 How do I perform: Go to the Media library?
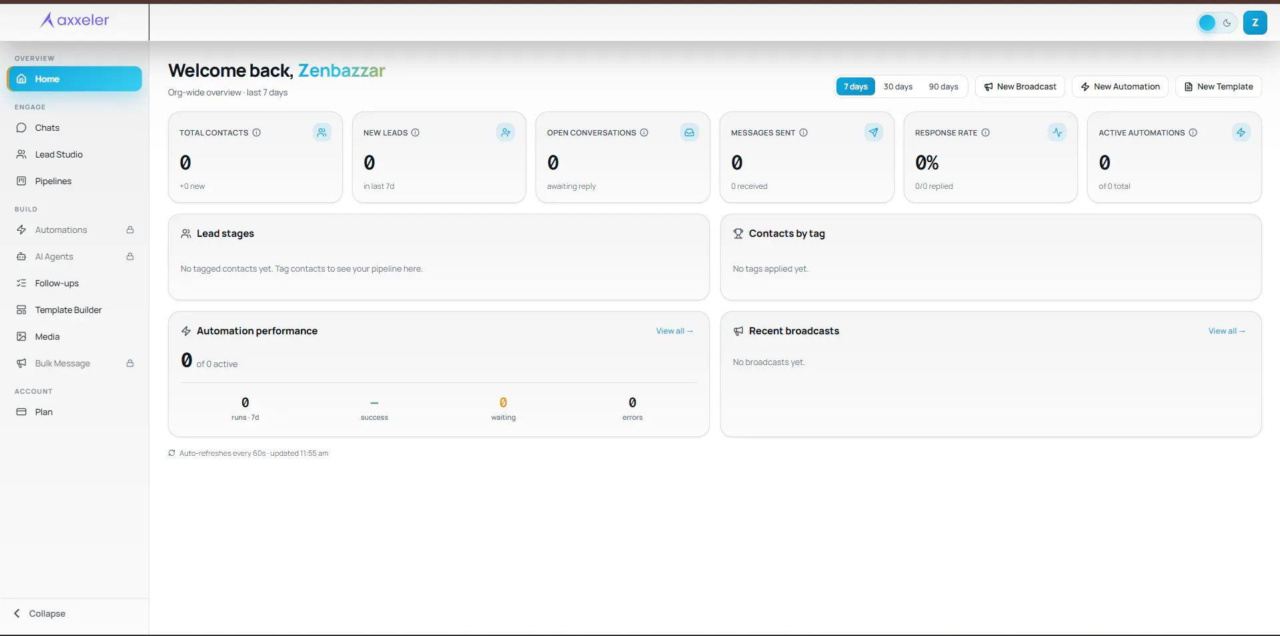coord(74,336)
